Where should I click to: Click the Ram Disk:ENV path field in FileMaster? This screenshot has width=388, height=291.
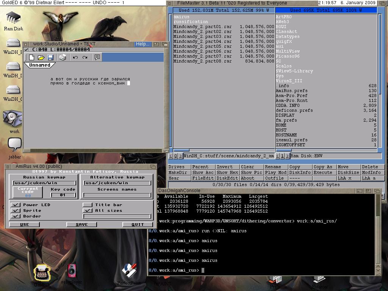tap(336, 156)
